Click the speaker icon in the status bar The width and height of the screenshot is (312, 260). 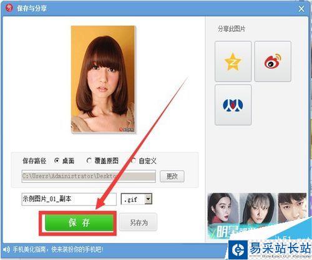(x=6, y=249)
